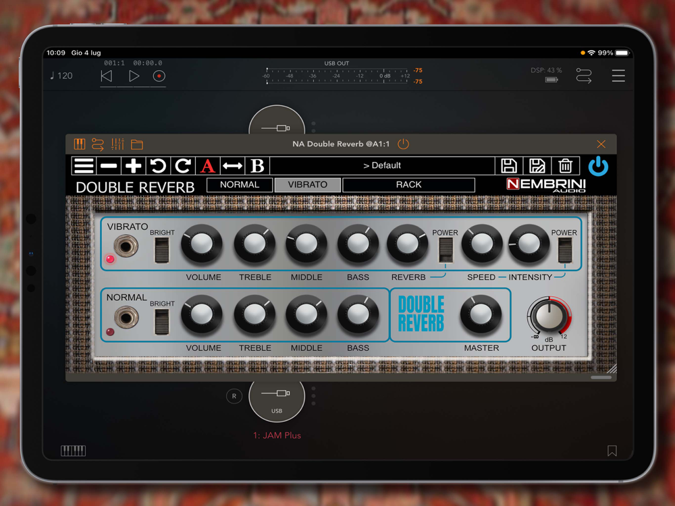This screenshot has width=675, height=506.
Task: Rewind to the start
Action: (107, 76)
